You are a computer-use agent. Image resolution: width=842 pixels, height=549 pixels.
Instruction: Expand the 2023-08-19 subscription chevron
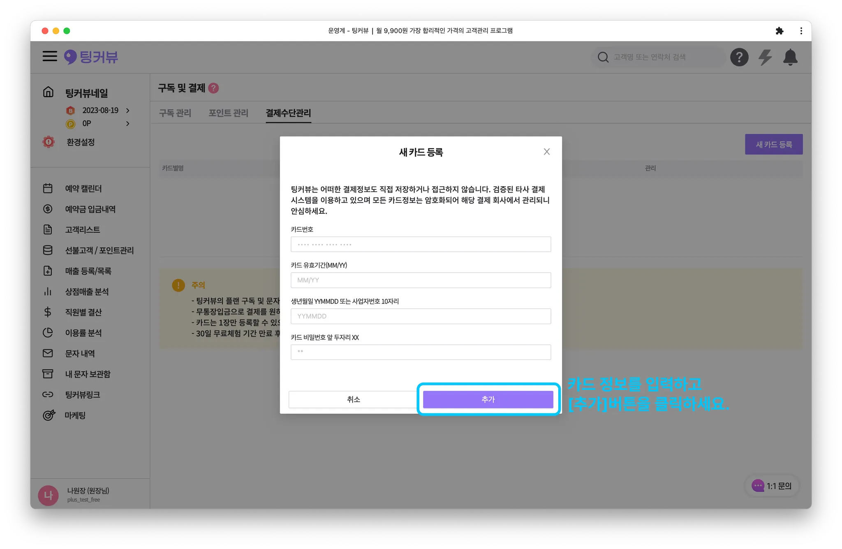[x=128, y=111]
